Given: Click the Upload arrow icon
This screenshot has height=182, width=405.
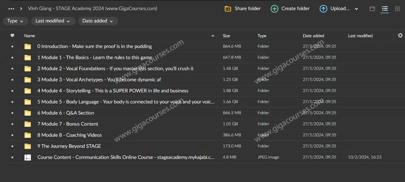Looking at the screenshot, I should pyautogui.click(x=323, y=9).
